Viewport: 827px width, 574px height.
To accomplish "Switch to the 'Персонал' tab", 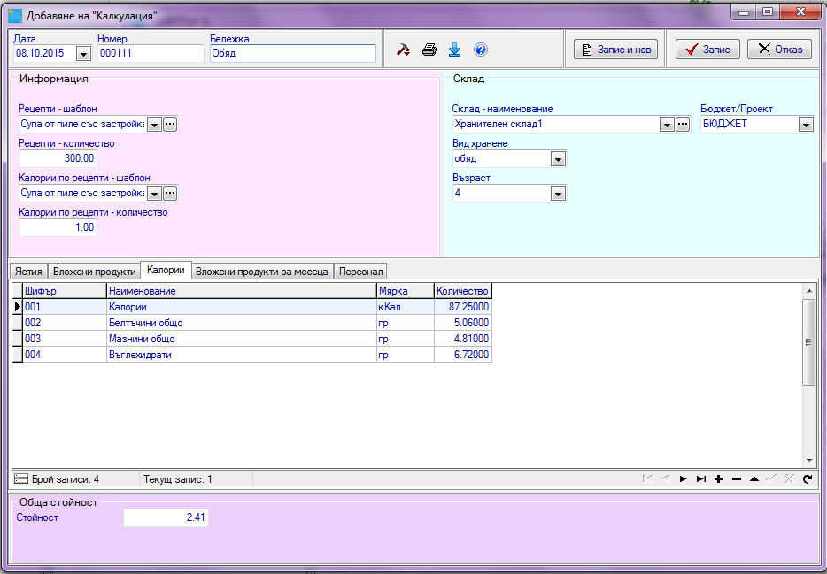I will click(x=360, y=272).
